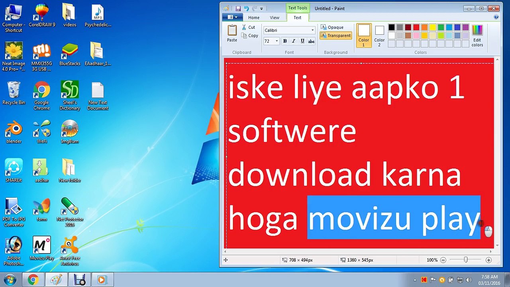Select the WeFi desktop shortcut
Image resolution: width=510 pixels, height=287 pixels.
click(x=42, y=132)
